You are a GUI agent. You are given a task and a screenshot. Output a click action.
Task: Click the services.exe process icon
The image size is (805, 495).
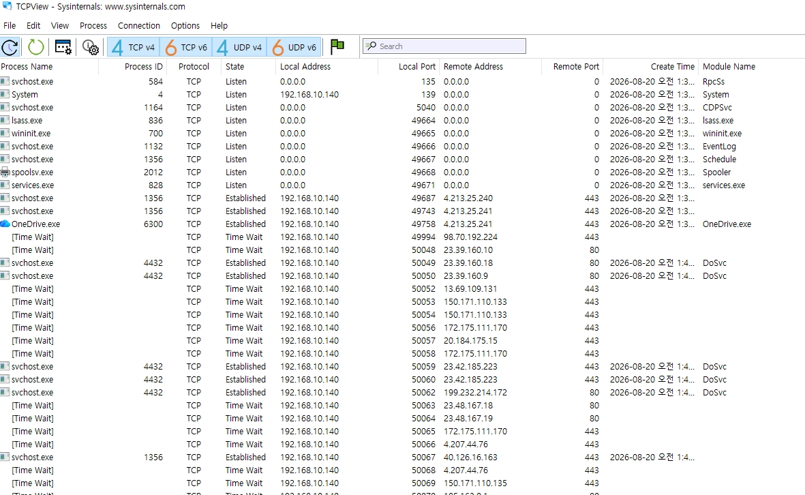[5, 185]
